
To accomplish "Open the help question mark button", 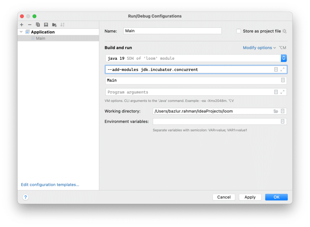I will [x=25, y=197].
